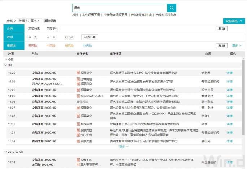Viewport: 247px width, 169px height.
Task: Remove the 浑水 keyword filter tag
Action: coord(38,21)
